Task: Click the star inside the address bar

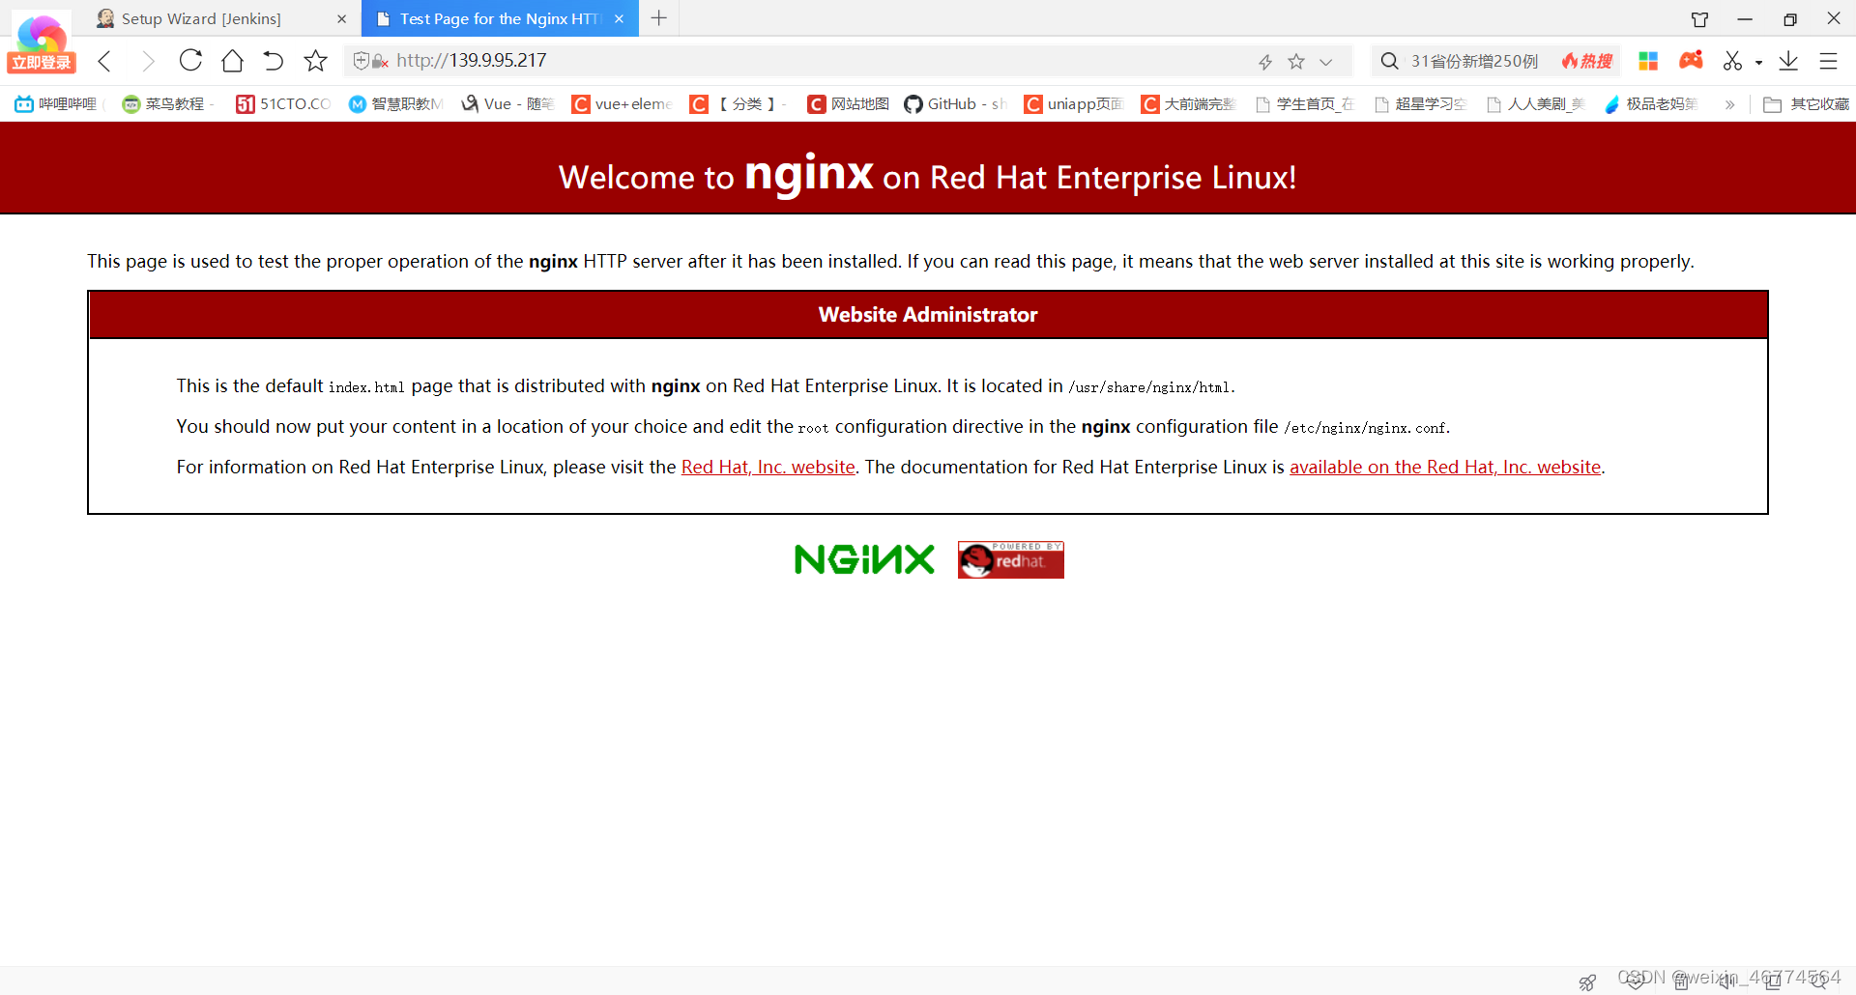Action: click(1296, 62)
